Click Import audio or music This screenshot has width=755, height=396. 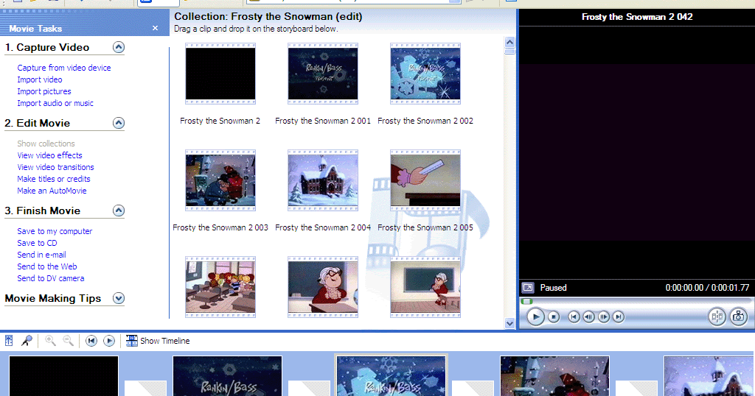tap(55, 103)
